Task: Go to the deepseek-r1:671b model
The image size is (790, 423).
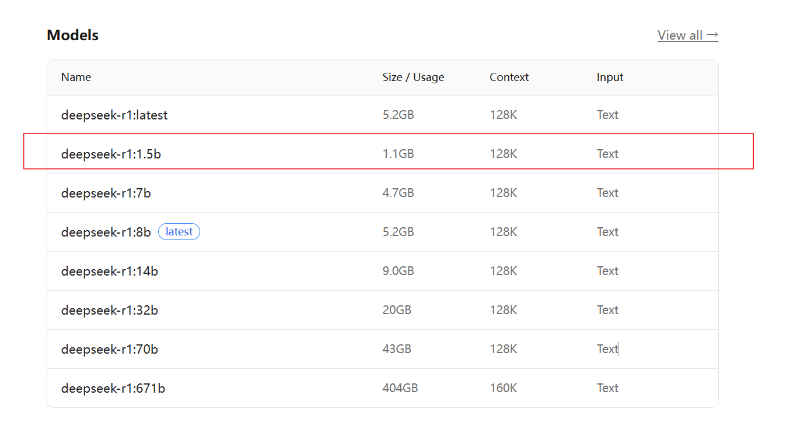Action: [x=113, y=389]
